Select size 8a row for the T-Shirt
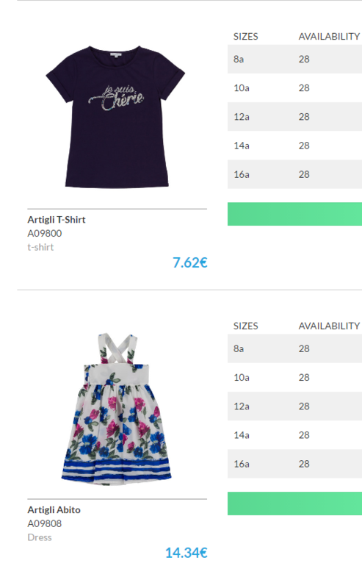 pyautogui.click(x=294, y=60)
